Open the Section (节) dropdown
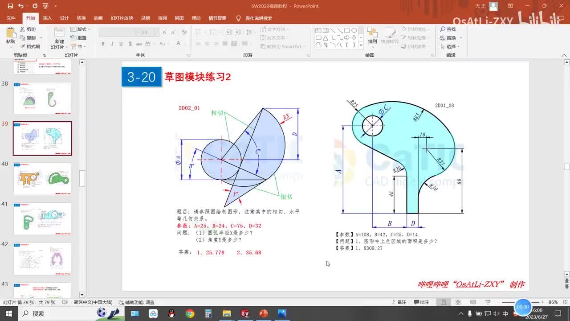Viewport: 570px width, 321px height. (x=78, y=46)
